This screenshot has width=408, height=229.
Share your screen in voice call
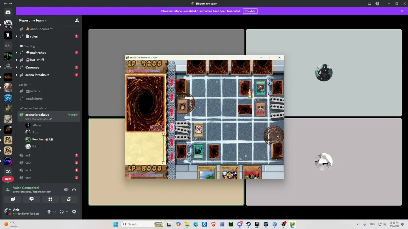(x=32, y=199)
